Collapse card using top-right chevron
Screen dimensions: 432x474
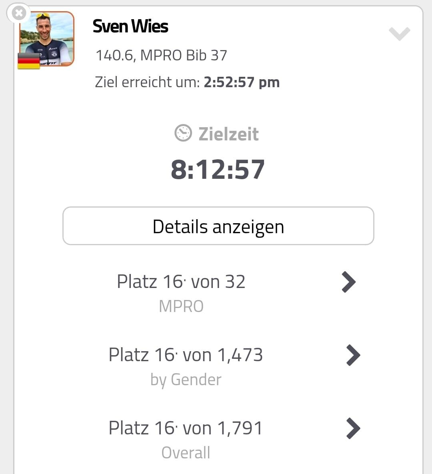tap(399, 33)
